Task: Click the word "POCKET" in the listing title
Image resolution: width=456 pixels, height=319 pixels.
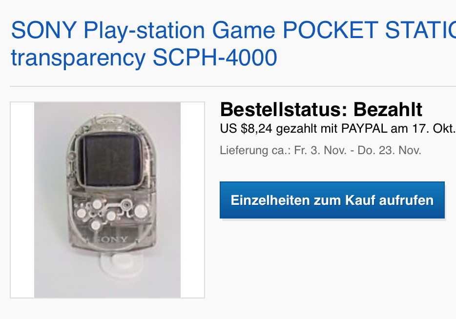Action: (x=331, y=30)
